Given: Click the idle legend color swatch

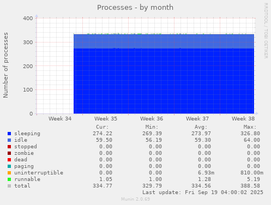Looking at the screenshot, I should pos(9,140).
